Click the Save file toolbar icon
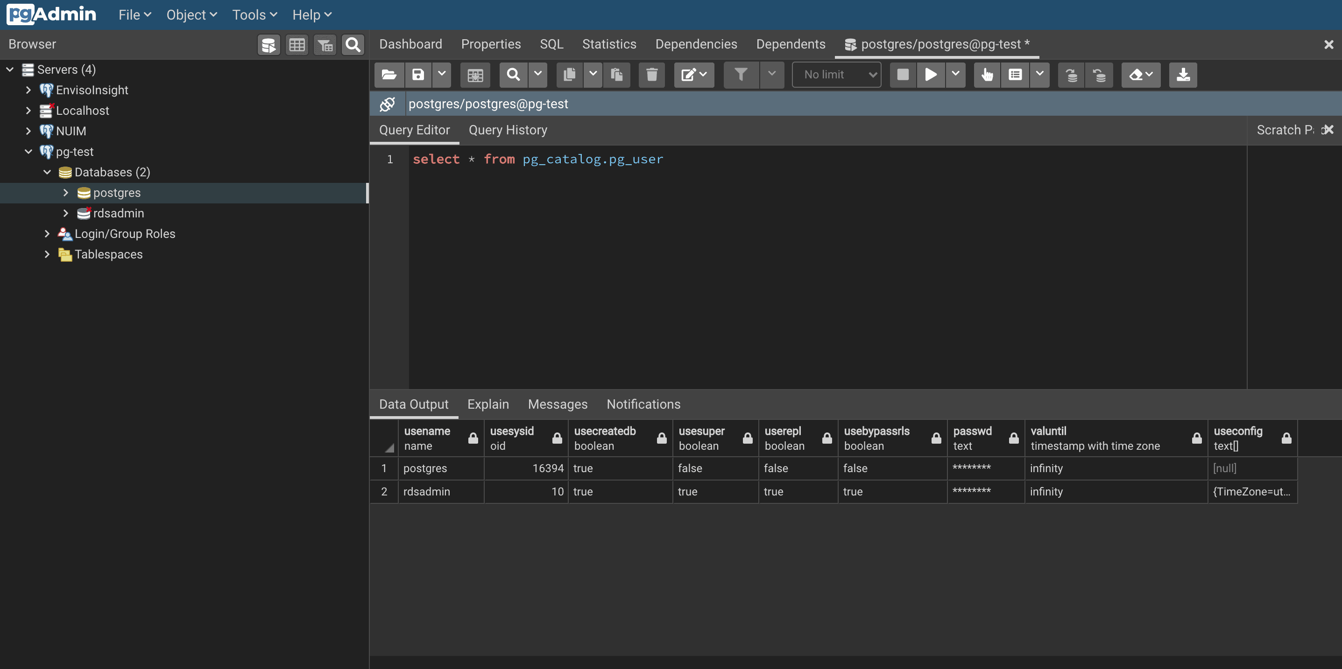The width and height of the screenshot is (1342, 669). [418, 75]
